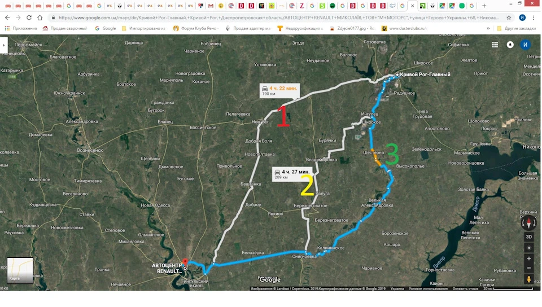Click Южноукраинск town label
This screenshot has width=542, height=307.
(69, 93)
